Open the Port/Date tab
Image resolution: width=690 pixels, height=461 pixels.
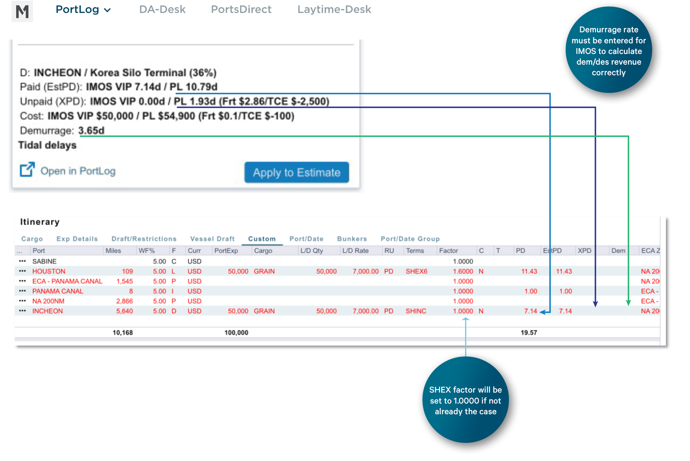(x=306, y=239)
